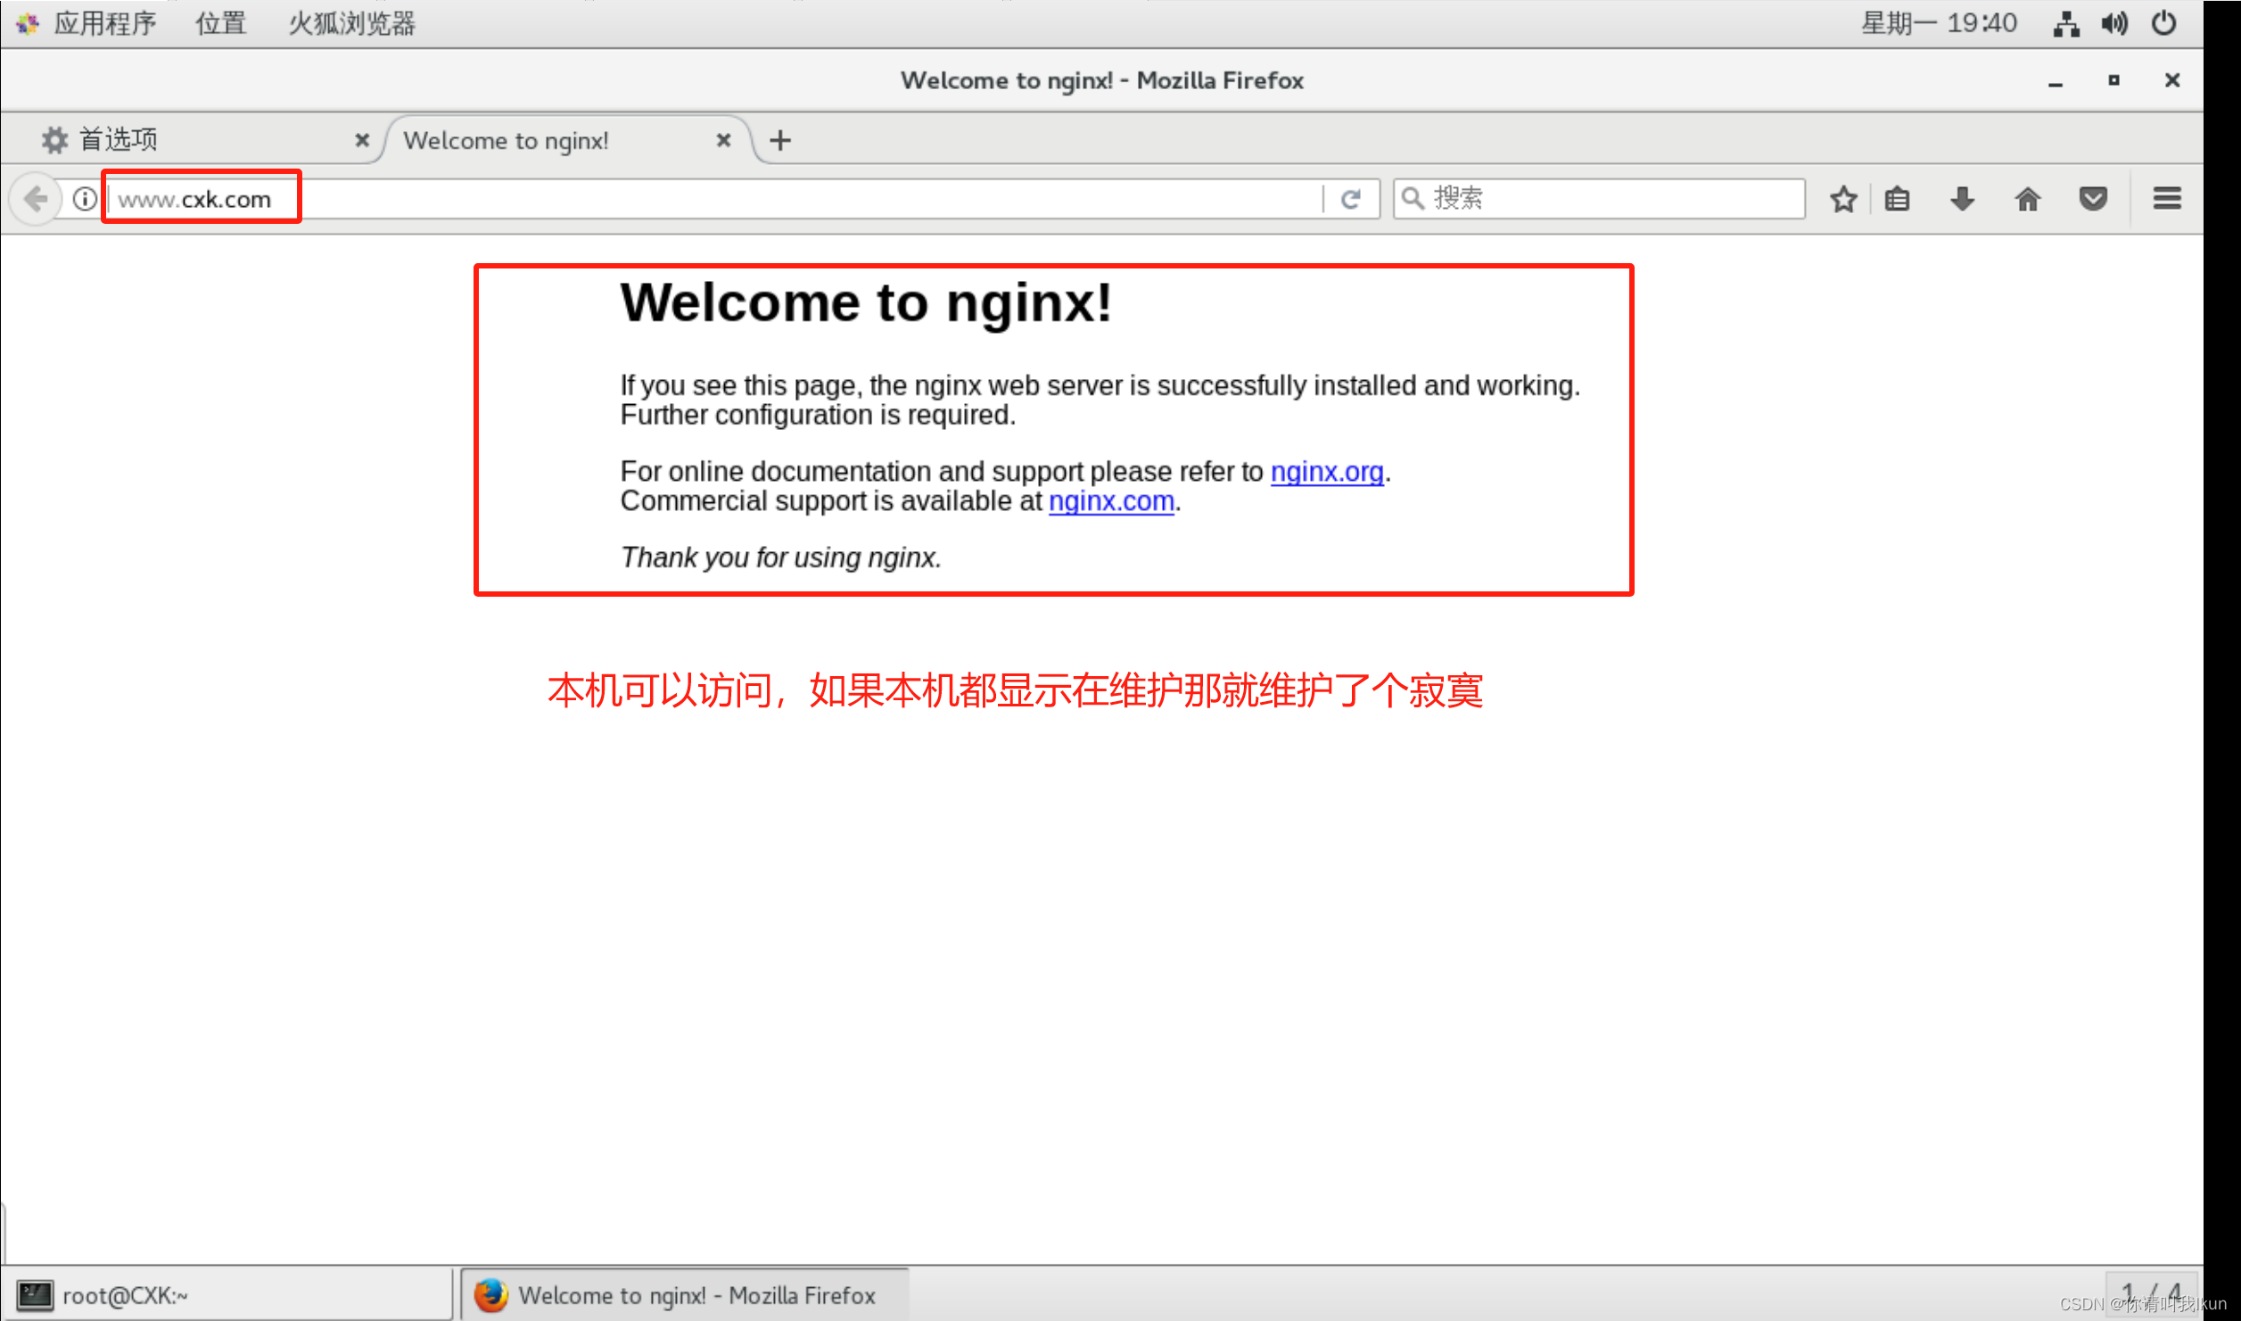Open the bookmarks library icon
The width and height of the screenshot is (2241, 1321).
point(1897,198)
